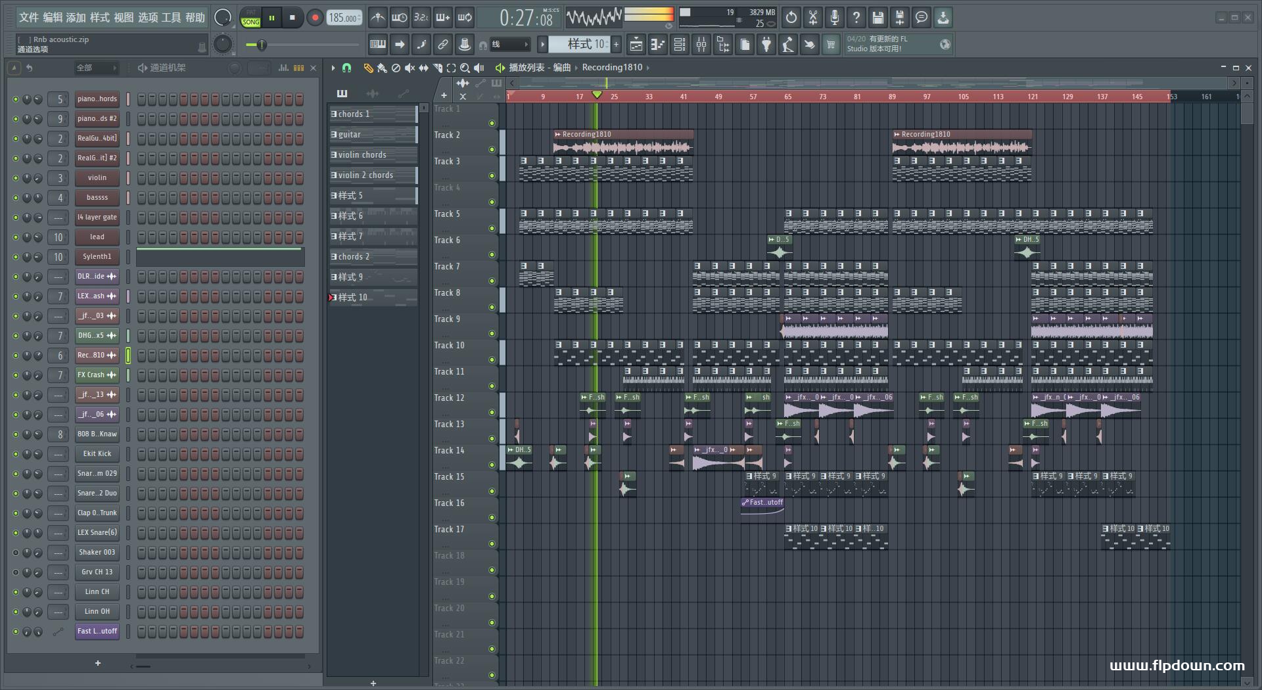Open the mixer view icon
This screenshot has height=690, width=1262.
coord(701,45)
